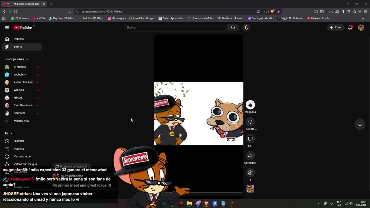
Task: Open Brave Wallet icon
Action: pos(348,12)
